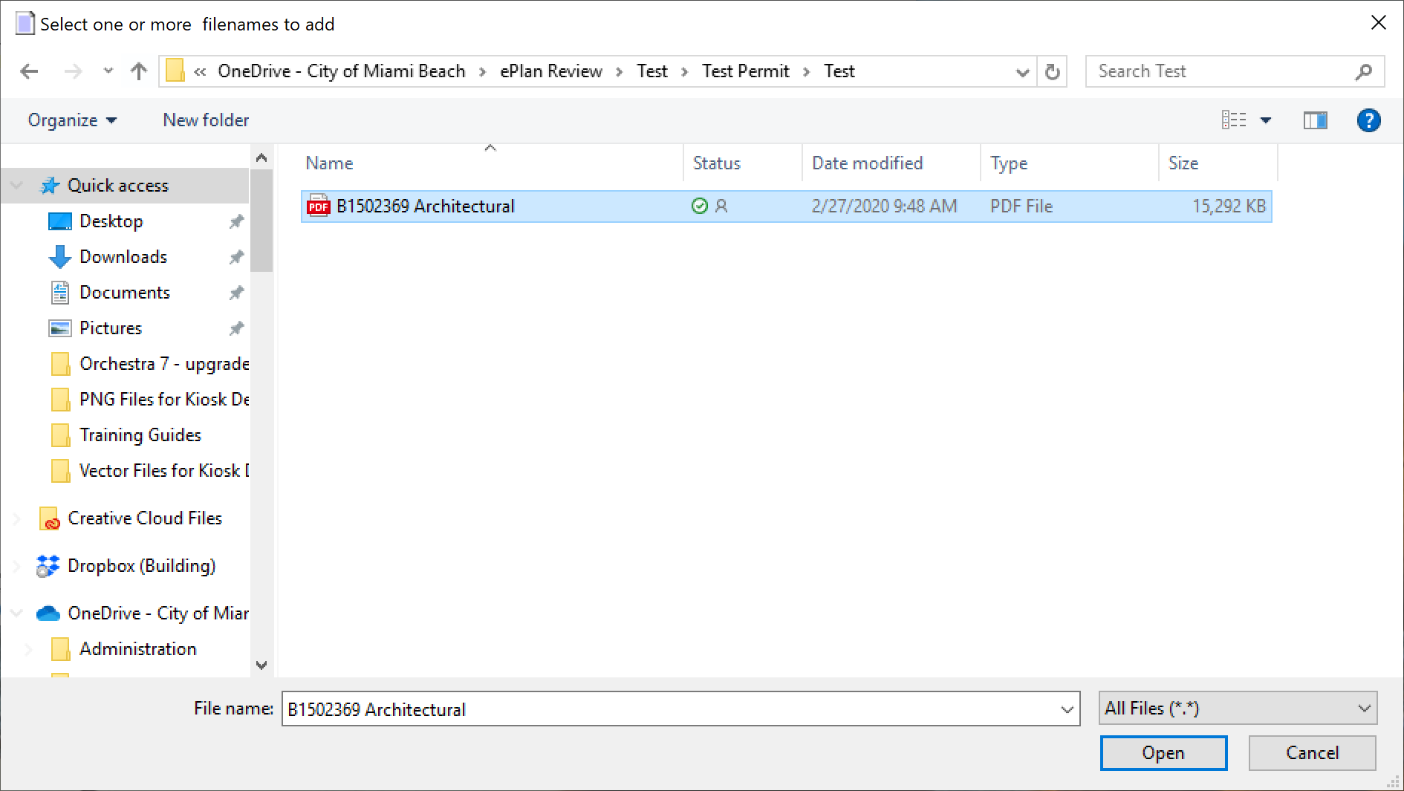Open Dropbox (Building) in the sidebar
Screen dimensions: 1404x791
[x=141, y=566]
